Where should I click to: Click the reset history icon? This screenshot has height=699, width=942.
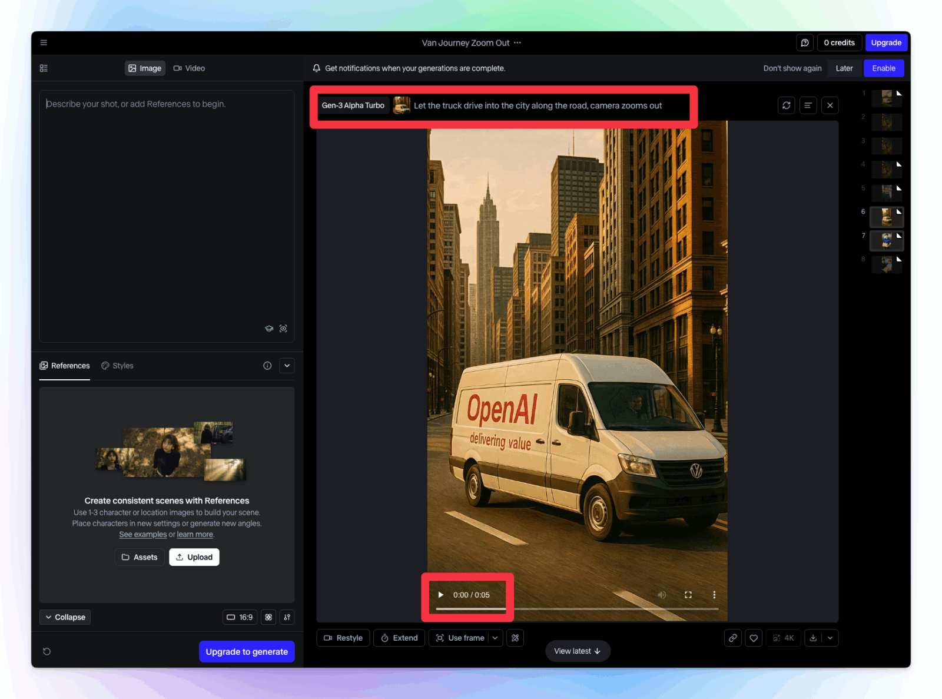[47, 651]
